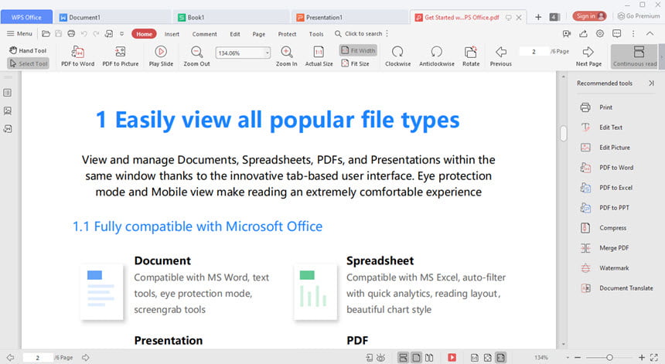This screenshot has height=364, width=665.
Task: Click the status bar zoom minus button
Action: coord(577,358)
